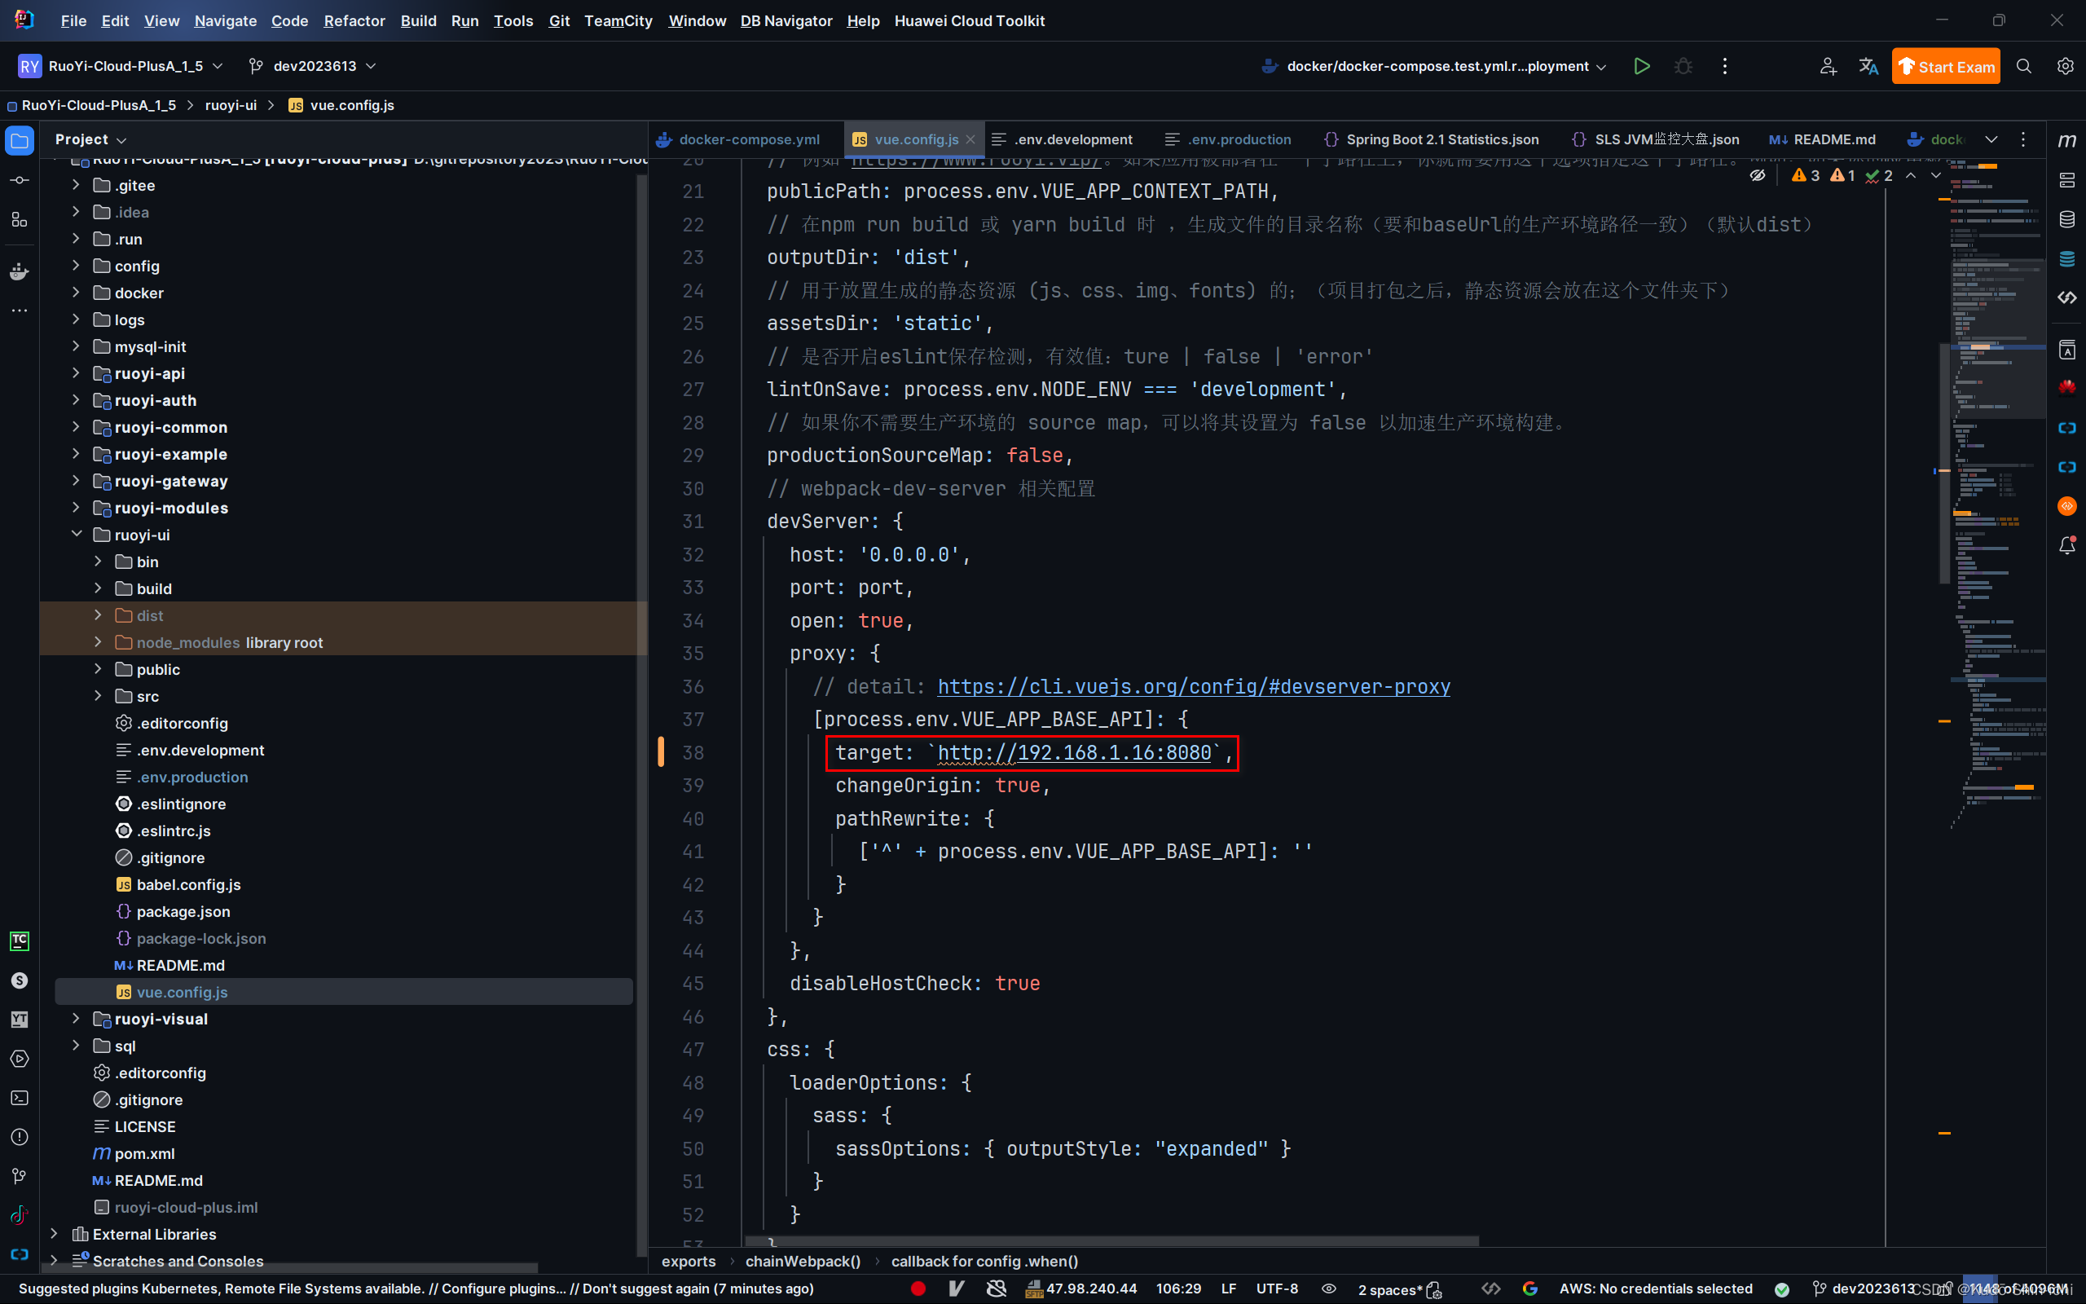Viewport: 2086px width, 1304px height.
Task: Click AWS: No credentials selected
Action: pyautogui.click(x=1655, y=1289)
